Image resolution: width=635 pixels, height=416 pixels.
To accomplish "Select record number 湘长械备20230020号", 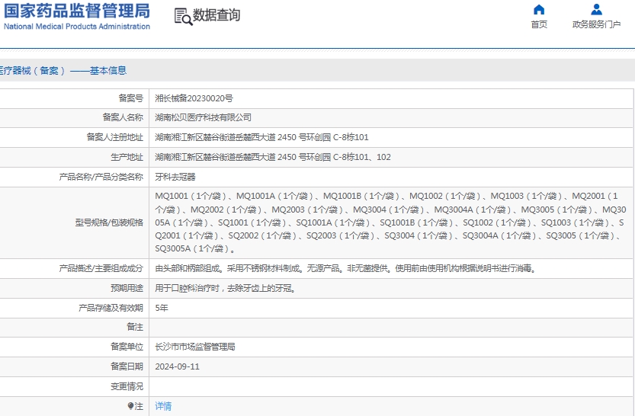I will 194,98.
